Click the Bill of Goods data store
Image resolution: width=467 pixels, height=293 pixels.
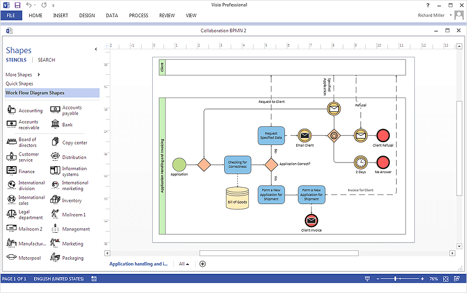(237, 197)
